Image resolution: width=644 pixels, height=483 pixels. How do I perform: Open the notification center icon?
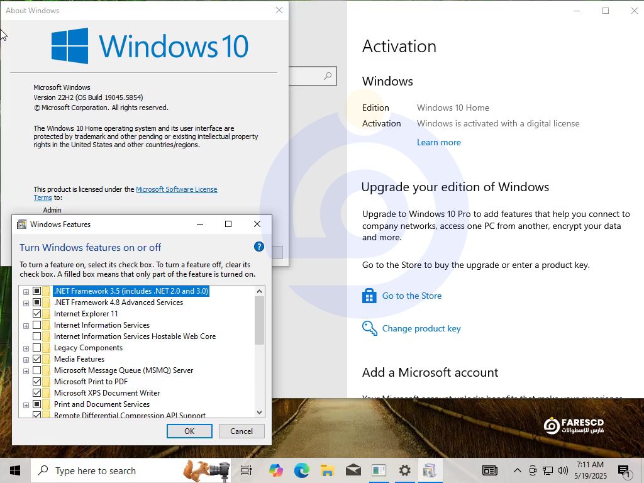[x=624, y=471]
